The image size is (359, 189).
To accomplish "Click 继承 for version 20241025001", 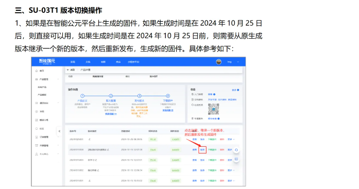I will pyautogui.click(x=202, y=140).
